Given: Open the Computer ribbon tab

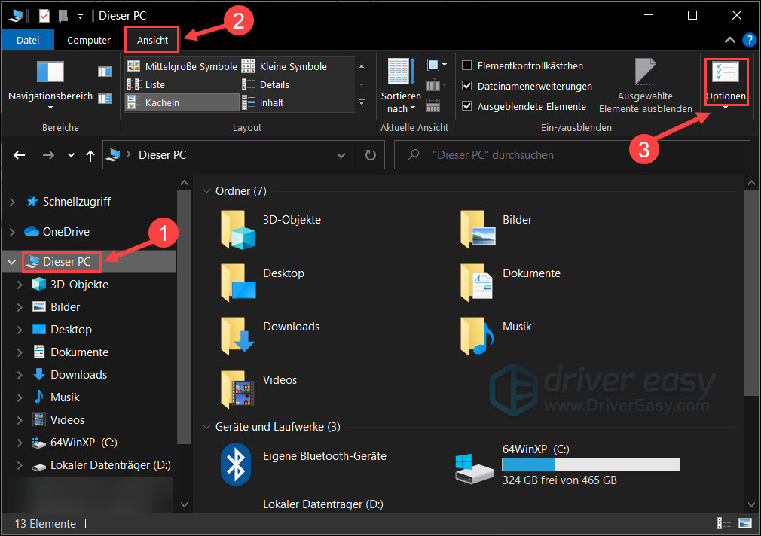Looking at the screenshot, I should click(88, 40).
